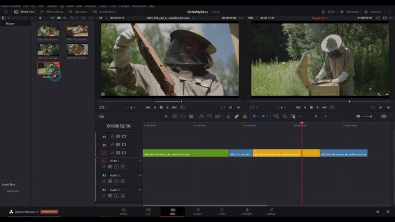Click the Custom Zoom magnifier icon

click(293, 117)
